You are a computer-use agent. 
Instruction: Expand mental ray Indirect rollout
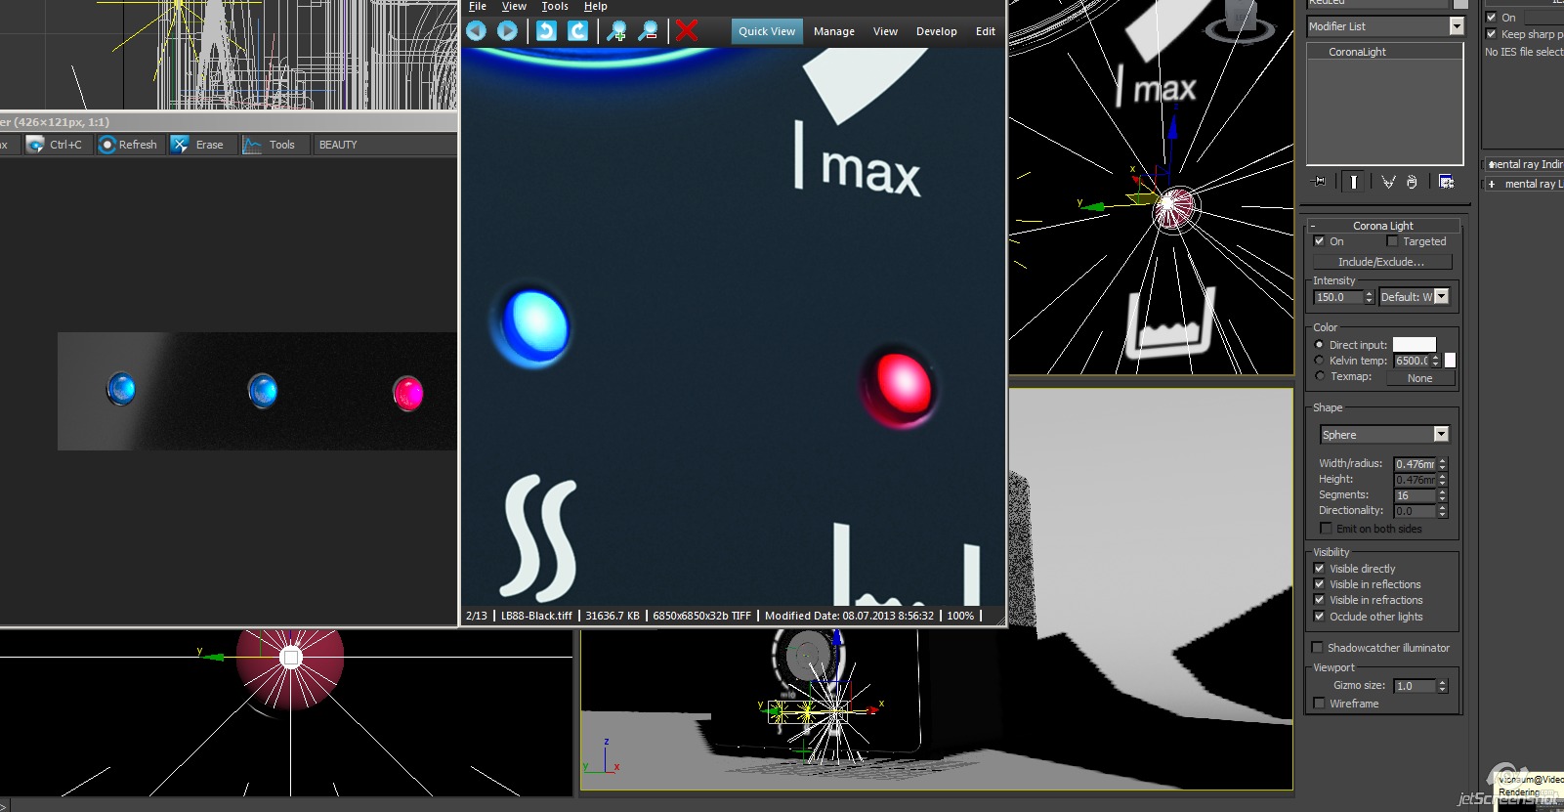[1524, 164]
